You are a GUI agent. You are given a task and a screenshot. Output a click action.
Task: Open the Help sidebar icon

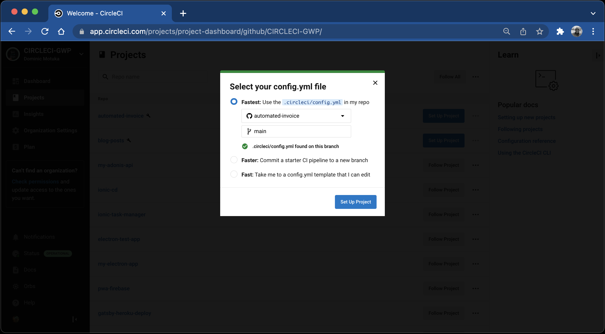coord(15,302)
